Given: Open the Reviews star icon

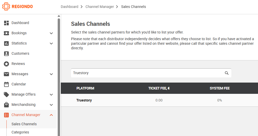Looking at the screenshot, I should tap(6, 64).
